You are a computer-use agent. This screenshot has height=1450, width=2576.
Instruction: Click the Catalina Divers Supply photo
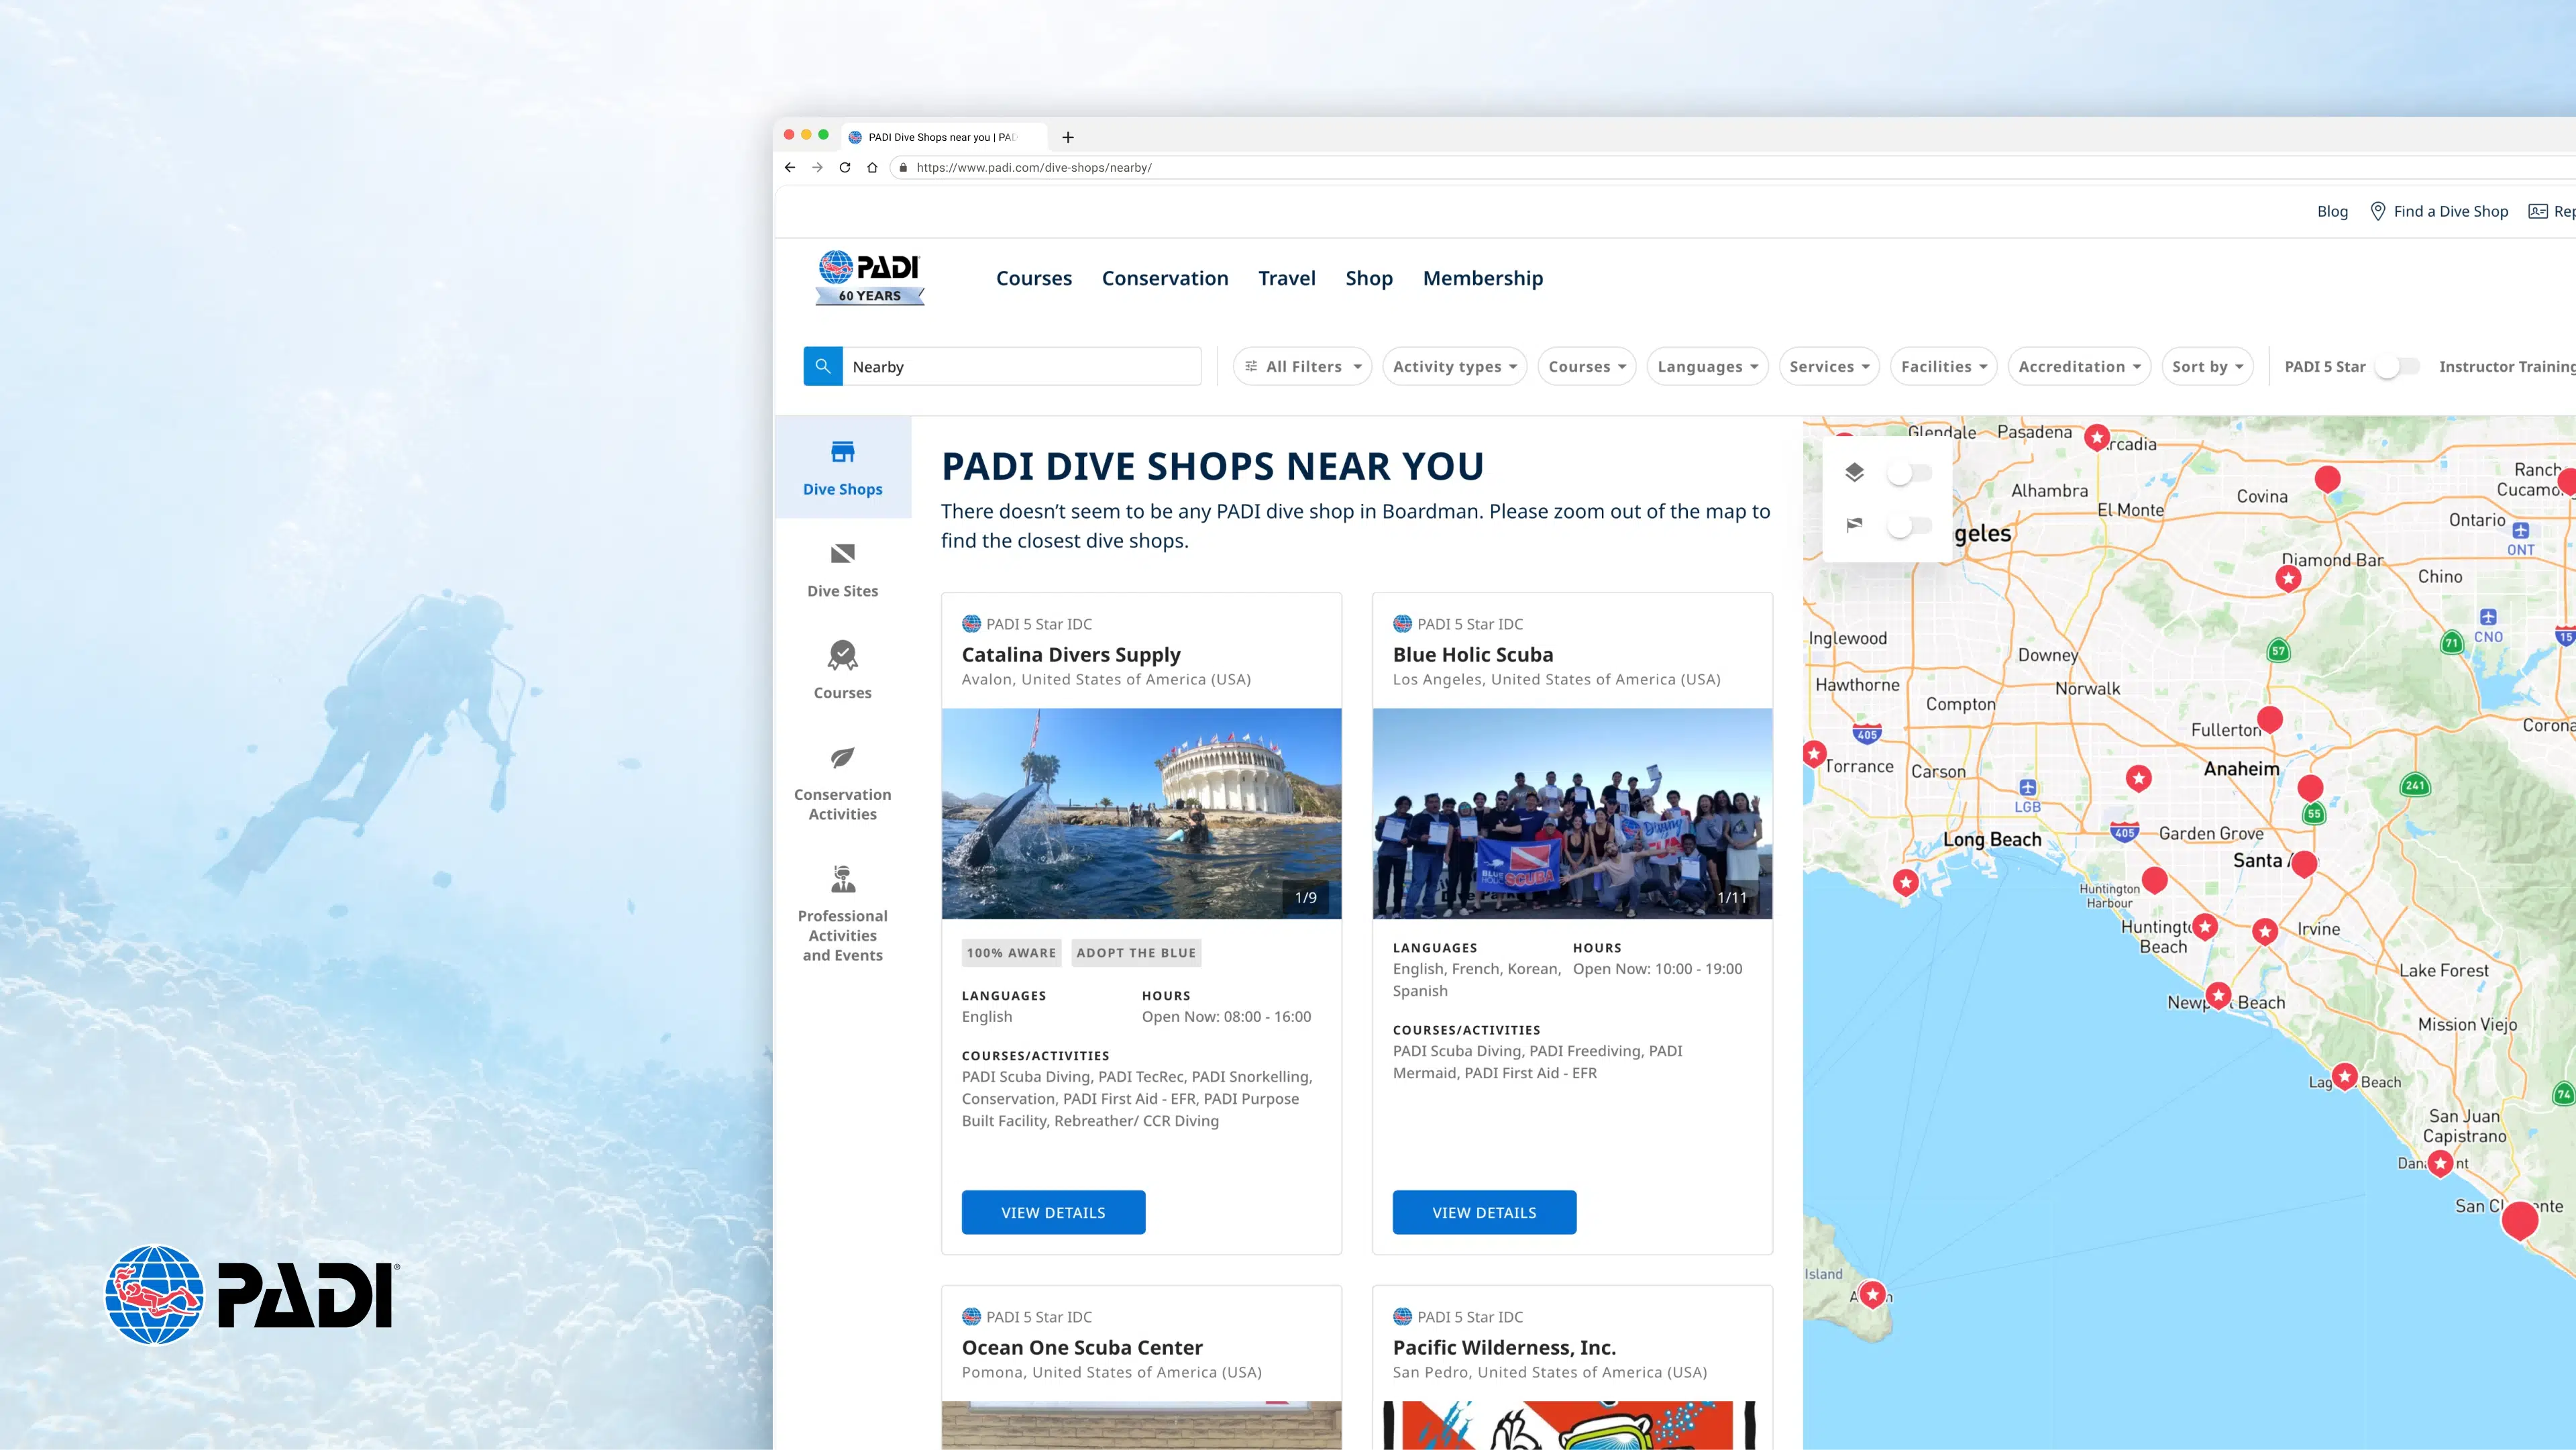(x=1141, y=813)
